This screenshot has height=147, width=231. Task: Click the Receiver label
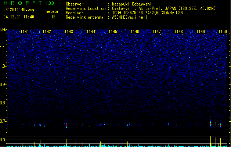(x=75, y=13)
